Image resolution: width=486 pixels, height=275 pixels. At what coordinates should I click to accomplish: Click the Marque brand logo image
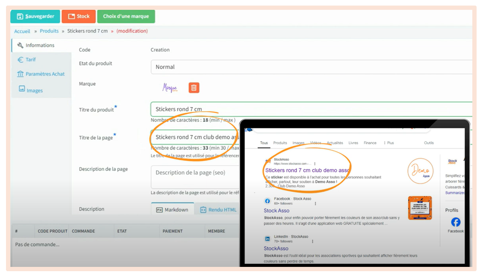(170, 88)
